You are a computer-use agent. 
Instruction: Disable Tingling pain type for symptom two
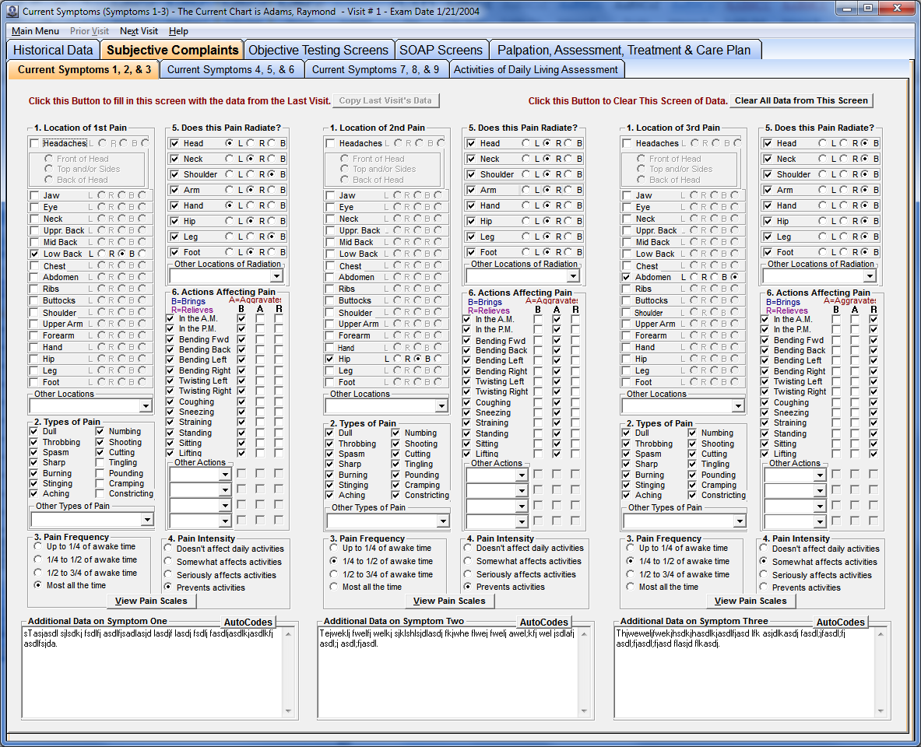tap(396, 464)
